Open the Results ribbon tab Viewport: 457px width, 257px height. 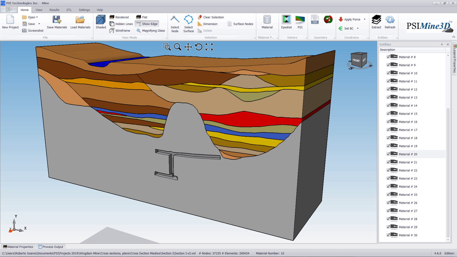pyautogui.click(x=54, y=10)
